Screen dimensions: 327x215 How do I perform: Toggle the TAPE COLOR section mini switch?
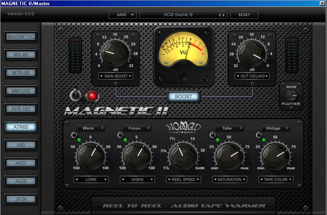tap(259, 135)
